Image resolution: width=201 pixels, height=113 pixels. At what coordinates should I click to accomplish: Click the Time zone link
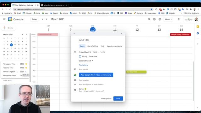click(93, 56)
